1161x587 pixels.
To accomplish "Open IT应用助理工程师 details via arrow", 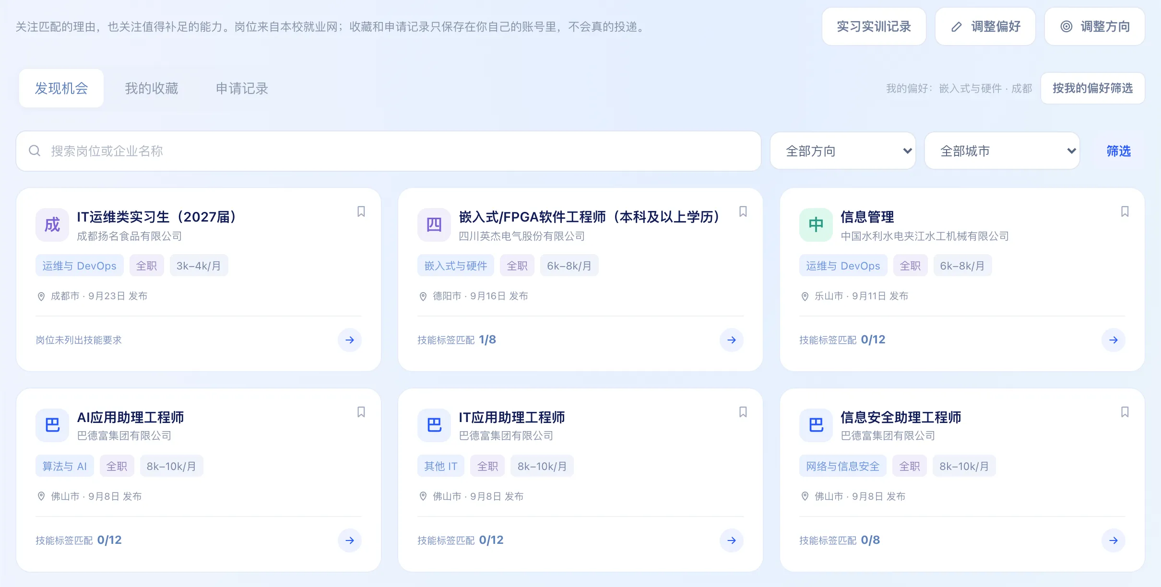I will 732,540.
